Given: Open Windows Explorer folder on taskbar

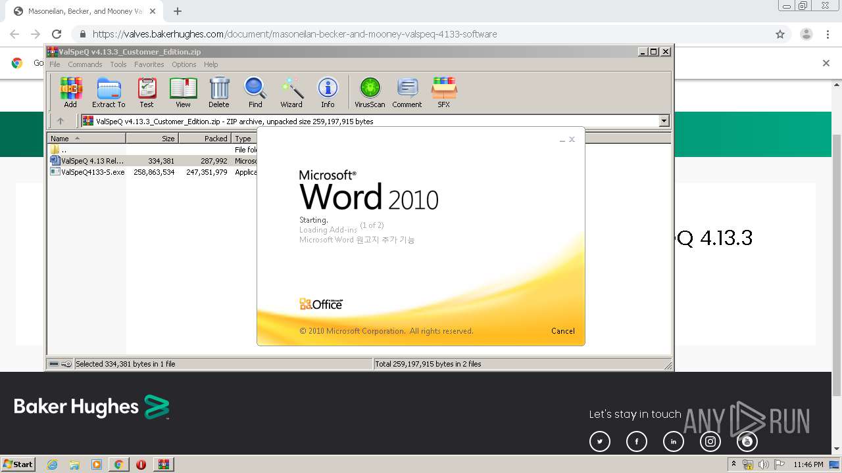Looking at the screenshot, I should (74, 464).
